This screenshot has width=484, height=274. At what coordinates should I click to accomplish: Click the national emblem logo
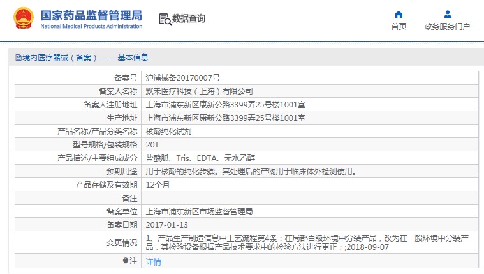[23, 18]
